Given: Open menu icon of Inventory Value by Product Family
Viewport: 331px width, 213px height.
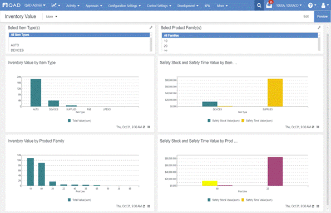Looking at the screenshot, I should pos(149,206).
